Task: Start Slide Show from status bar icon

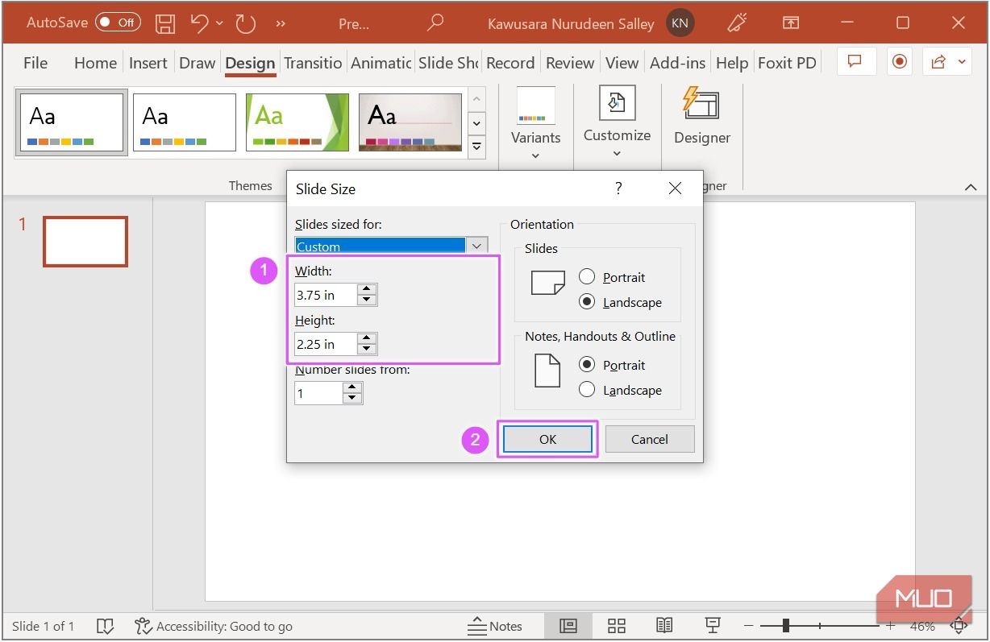Action: (x=713, y=626)
